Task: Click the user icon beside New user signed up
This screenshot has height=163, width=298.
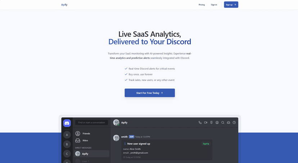Action: [125, 144]
